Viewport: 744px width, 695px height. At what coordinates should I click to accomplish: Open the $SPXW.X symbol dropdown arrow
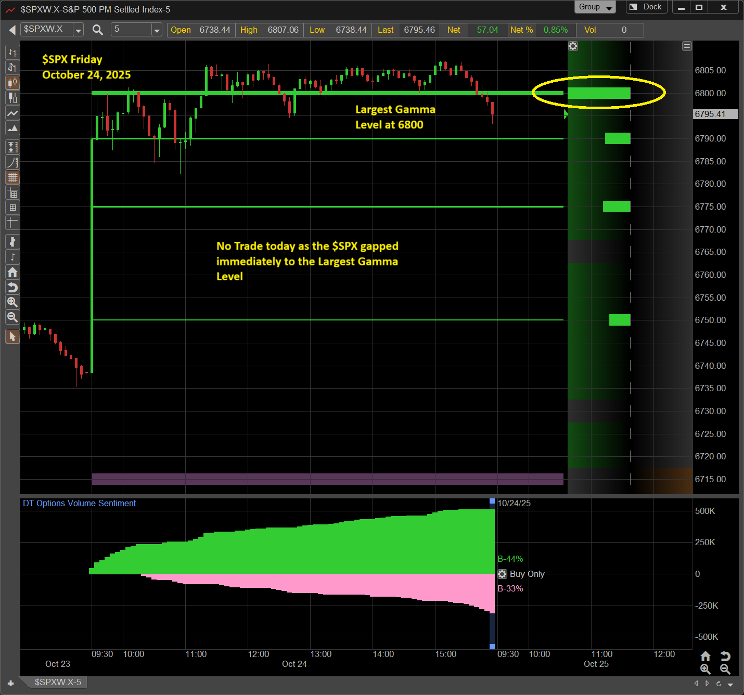pos(78,30)
